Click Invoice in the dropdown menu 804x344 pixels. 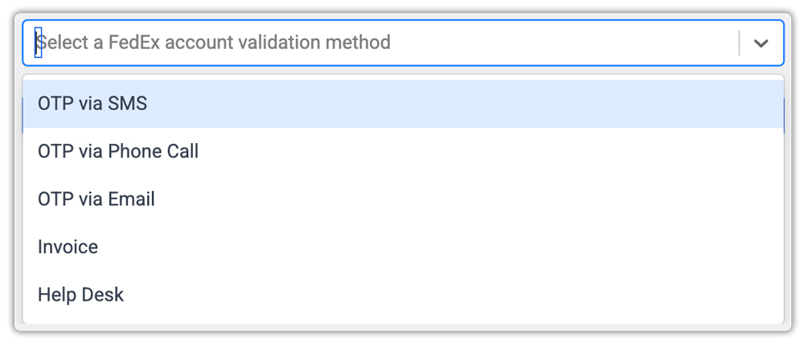tap(68, 247)
